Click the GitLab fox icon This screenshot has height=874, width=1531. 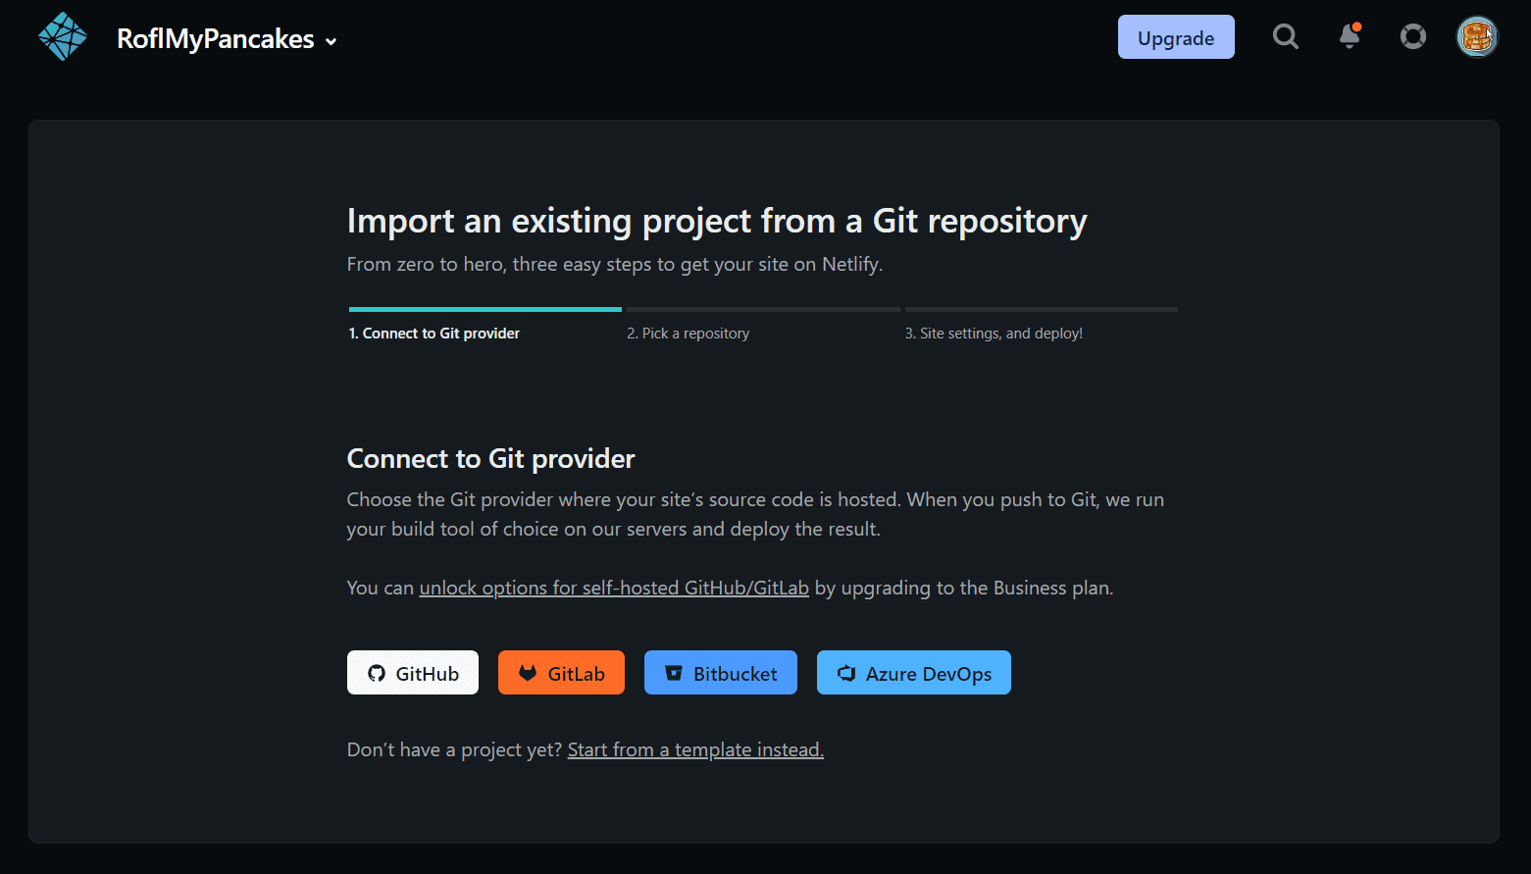[x=528, y=674]
